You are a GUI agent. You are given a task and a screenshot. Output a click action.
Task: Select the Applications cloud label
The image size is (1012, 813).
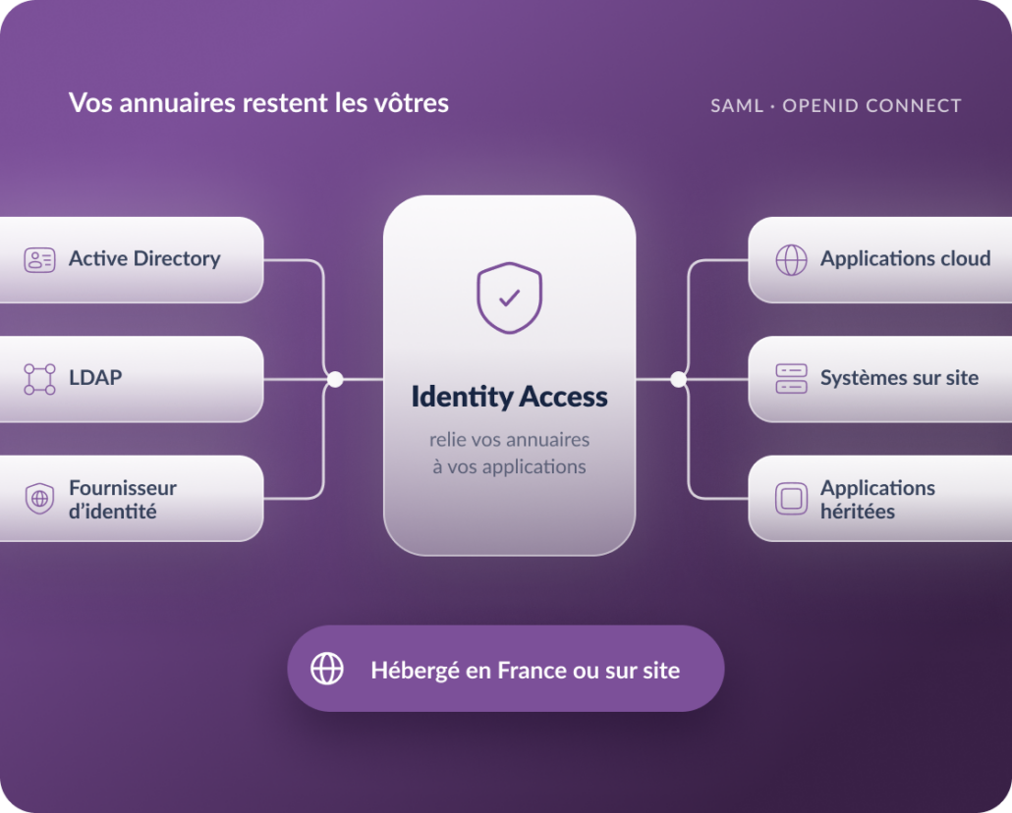coord(906,259)
